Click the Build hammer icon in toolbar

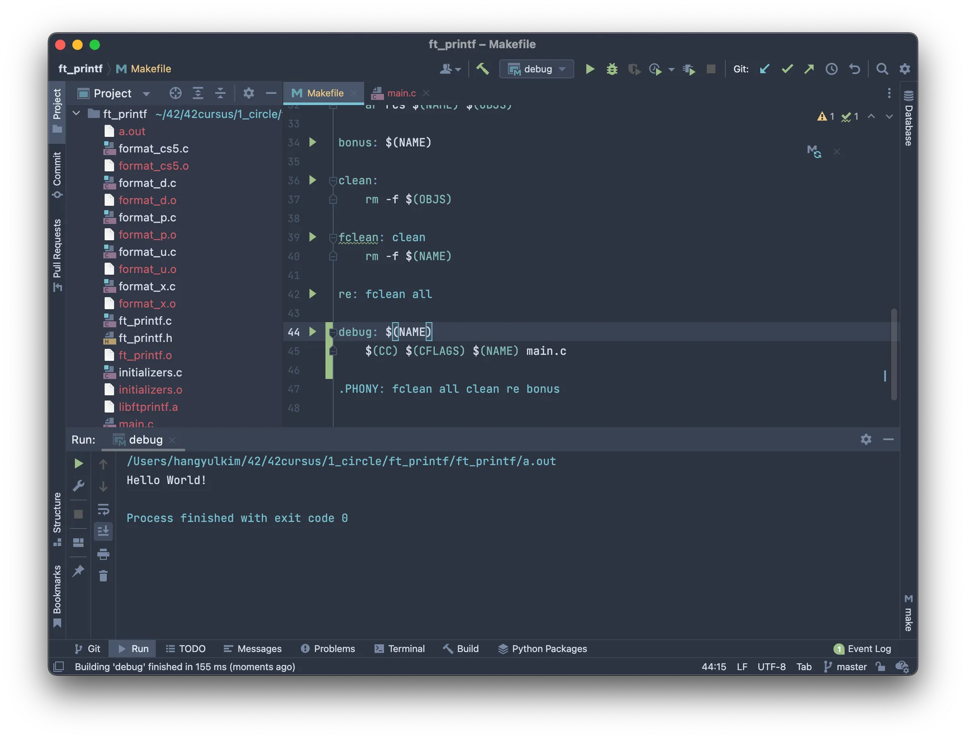tap(482, 69)
